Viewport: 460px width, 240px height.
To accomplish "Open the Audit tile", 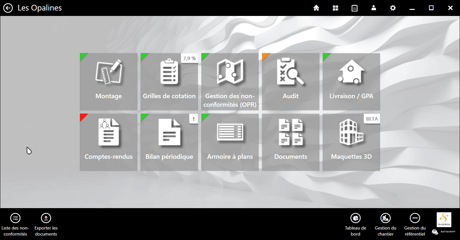I will point(291,82).
